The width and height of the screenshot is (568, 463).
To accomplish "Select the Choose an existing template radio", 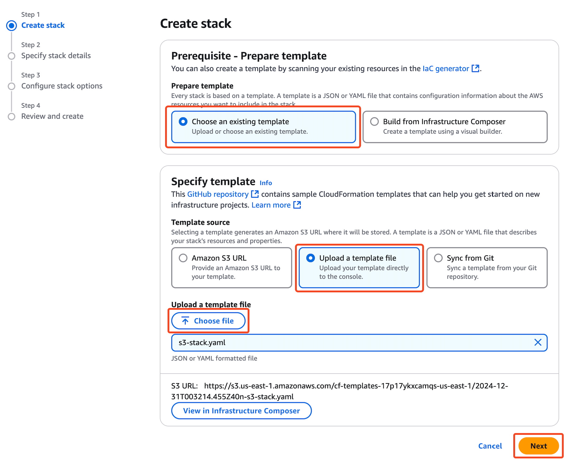I will (183, 122).
